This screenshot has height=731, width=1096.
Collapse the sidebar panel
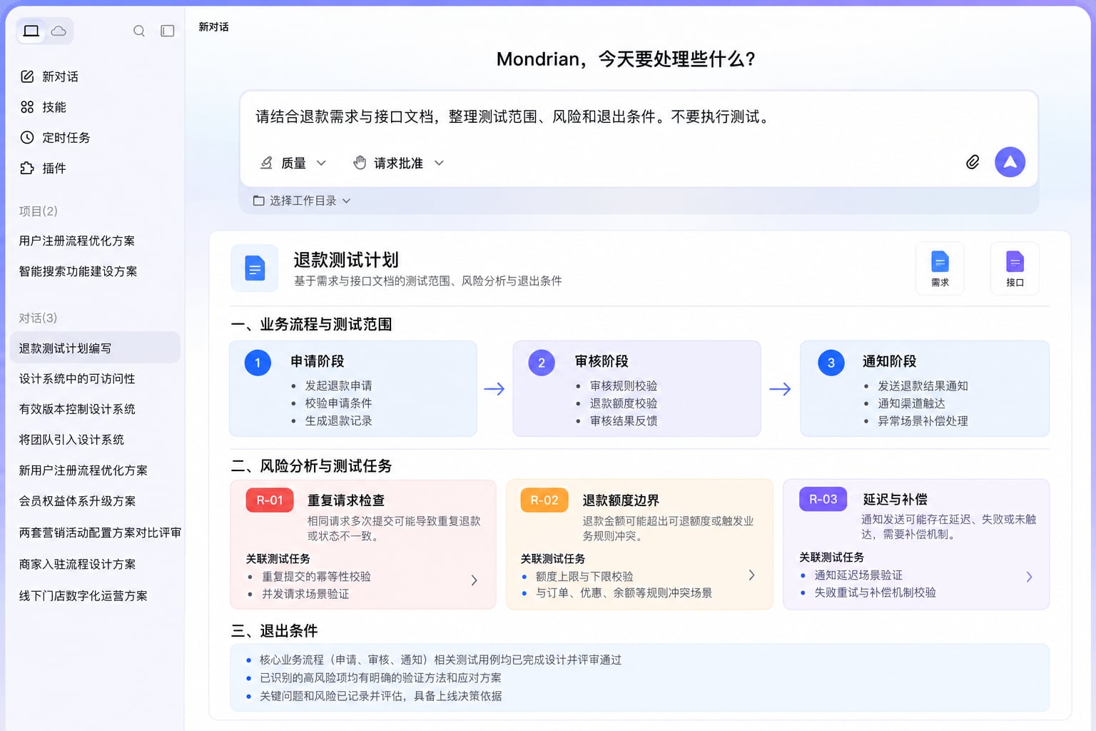(168, 31)
